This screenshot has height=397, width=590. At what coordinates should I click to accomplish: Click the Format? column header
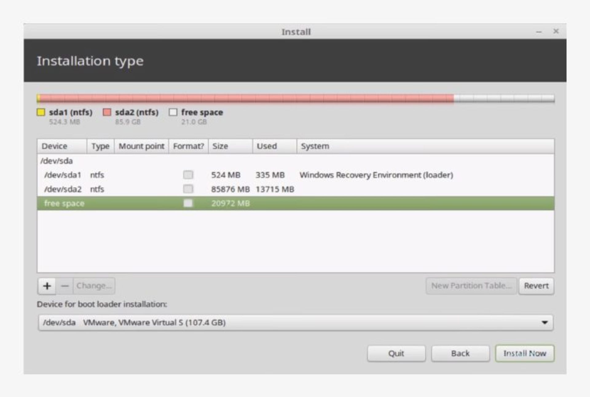click(x=188, y=146)
